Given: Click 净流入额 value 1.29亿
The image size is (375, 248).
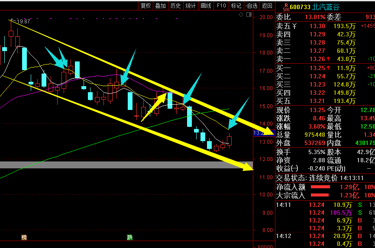Looking at the screenshot, I should tap(349, 187).
